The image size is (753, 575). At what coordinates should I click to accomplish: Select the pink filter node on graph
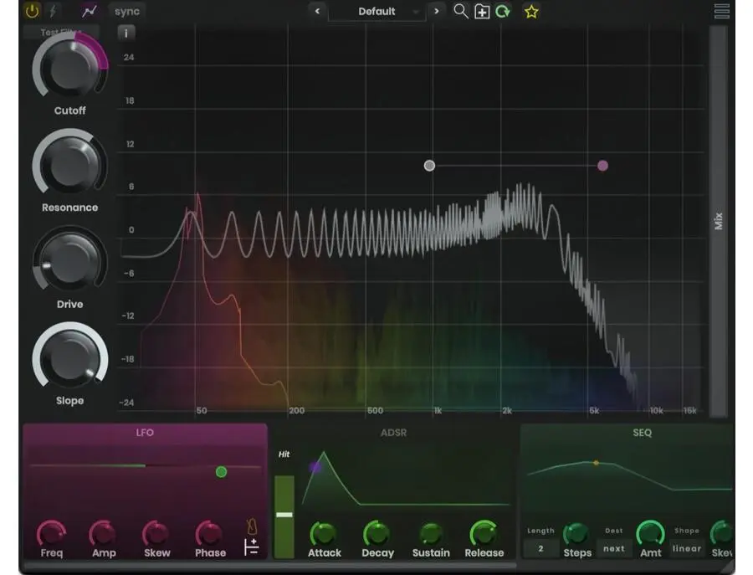point(602,166)
